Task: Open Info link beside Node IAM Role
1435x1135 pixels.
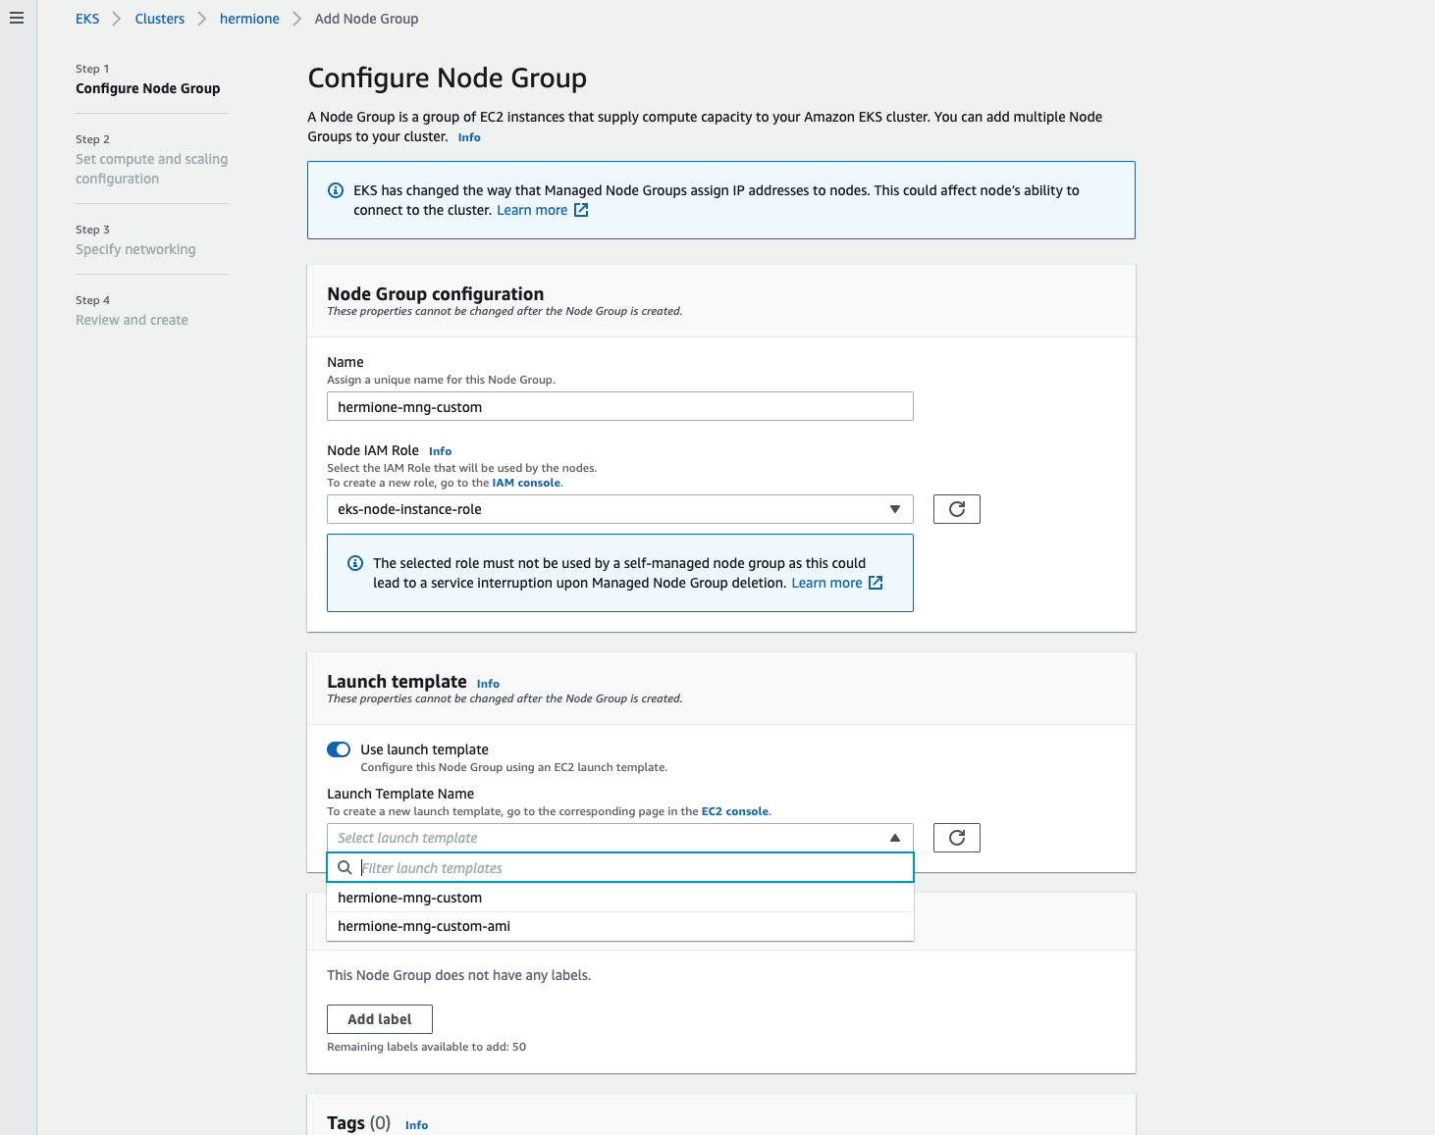Action: (441, 451)
